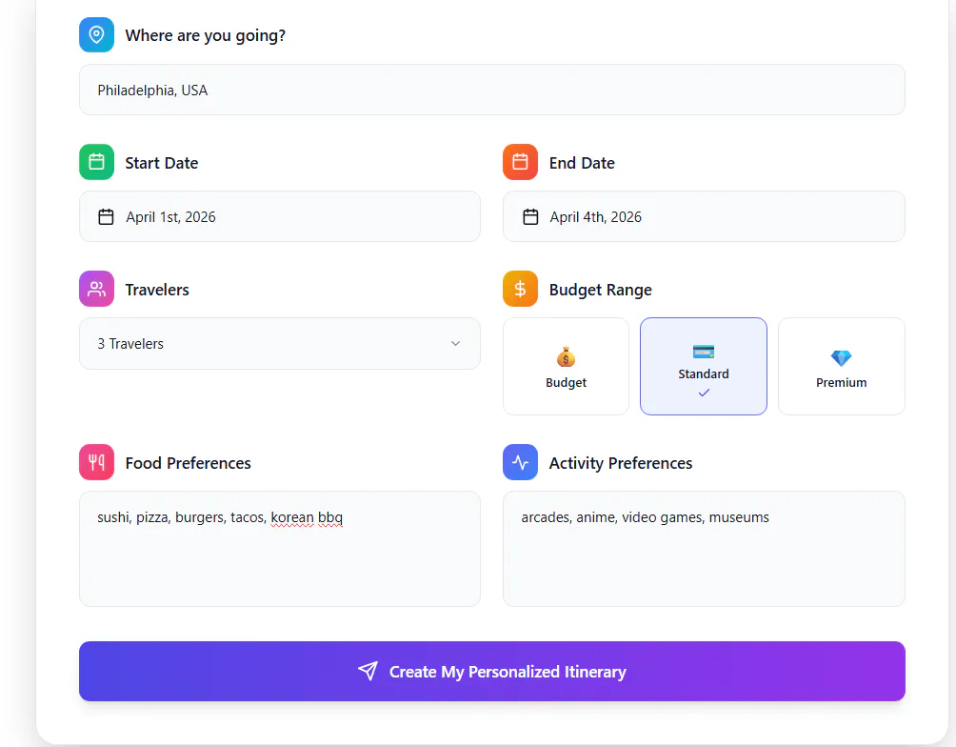956x747 pixels.
Task: Click the 'Food Preferences' label text
Action: [x=188, y=463]
